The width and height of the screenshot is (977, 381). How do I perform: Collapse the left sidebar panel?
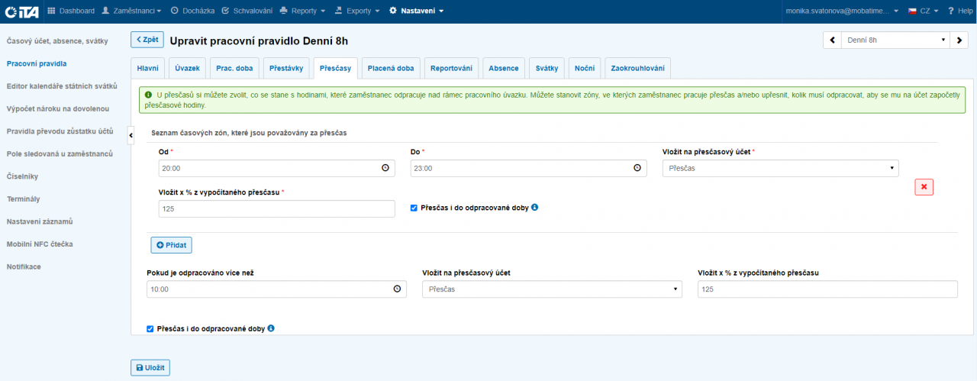[x=131, y=135]
